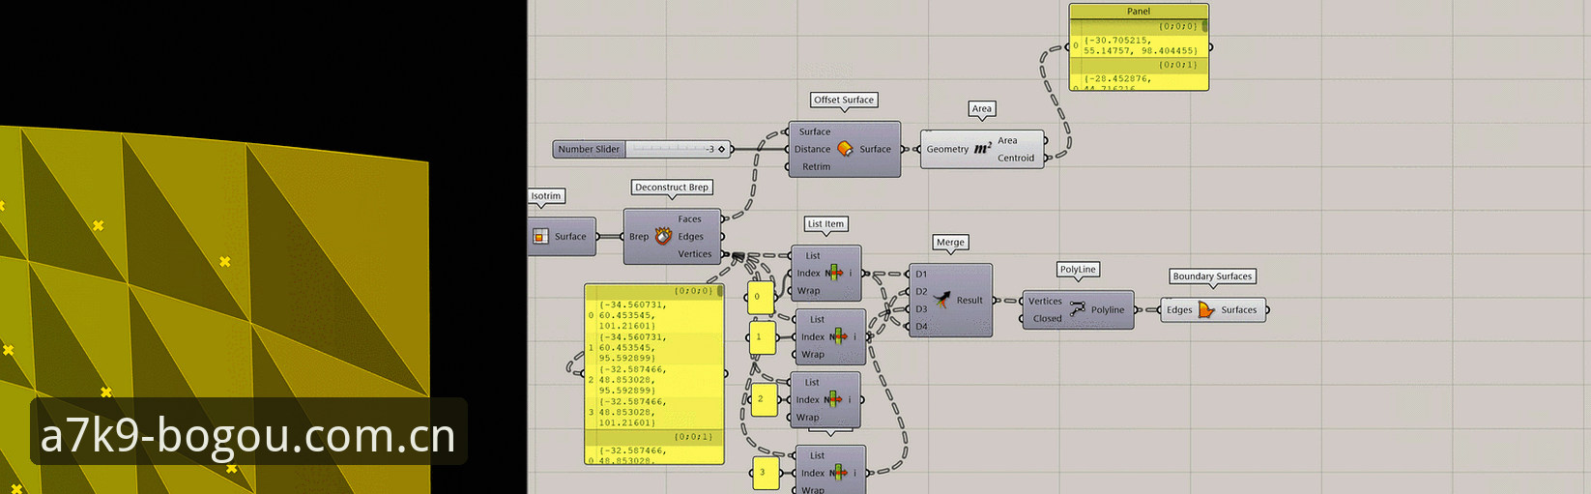Click the D4 input on Merge
Screen dimensions: 1591x494
pos(921,326)
